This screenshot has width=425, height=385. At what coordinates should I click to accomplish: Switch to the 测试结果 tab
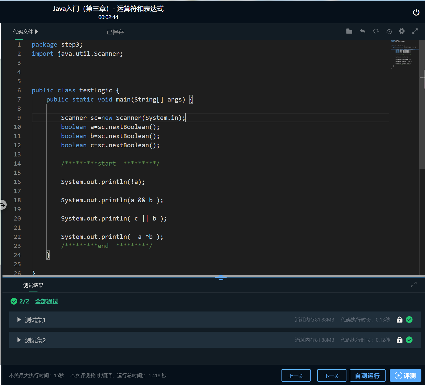point(33,285)
